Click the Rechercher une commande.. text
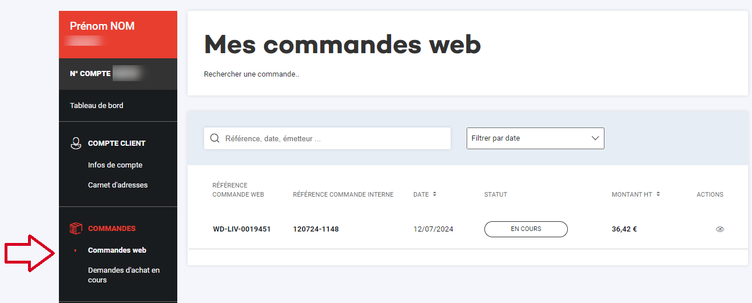Image resolution: width=752 pixels, height=303 pixels. [252, 74]
